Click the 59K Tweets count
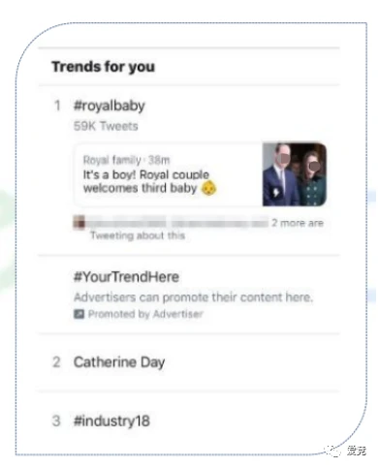Image resolution: width=378 pixels, height=468 pixels. click(x=106, y=126)
